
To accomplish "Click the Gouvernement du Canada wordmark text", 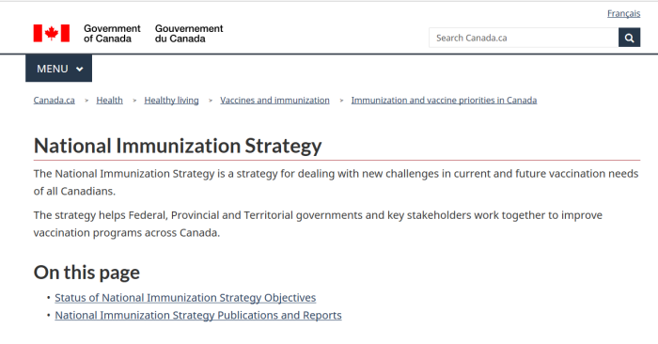I will click(x=189, y=34).
